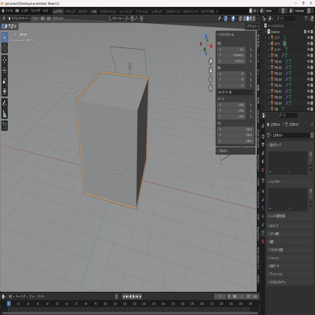This screenshot has height=315, width=315.
Task: Hide the モンキー object with eye icon
Action: point(308,49)
